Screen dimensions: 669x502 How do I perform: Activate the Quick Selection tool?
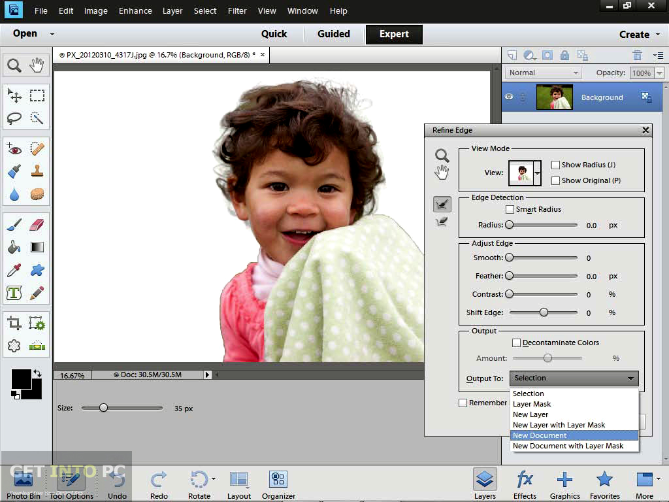37,118
